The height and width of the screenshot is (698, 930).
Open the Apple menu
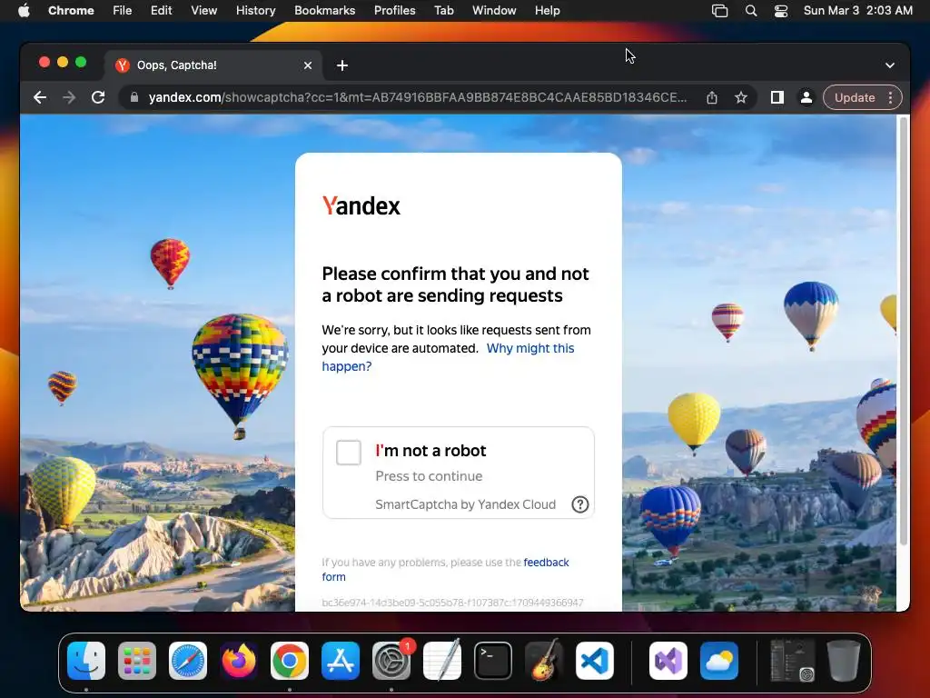(x=24, y=10)
